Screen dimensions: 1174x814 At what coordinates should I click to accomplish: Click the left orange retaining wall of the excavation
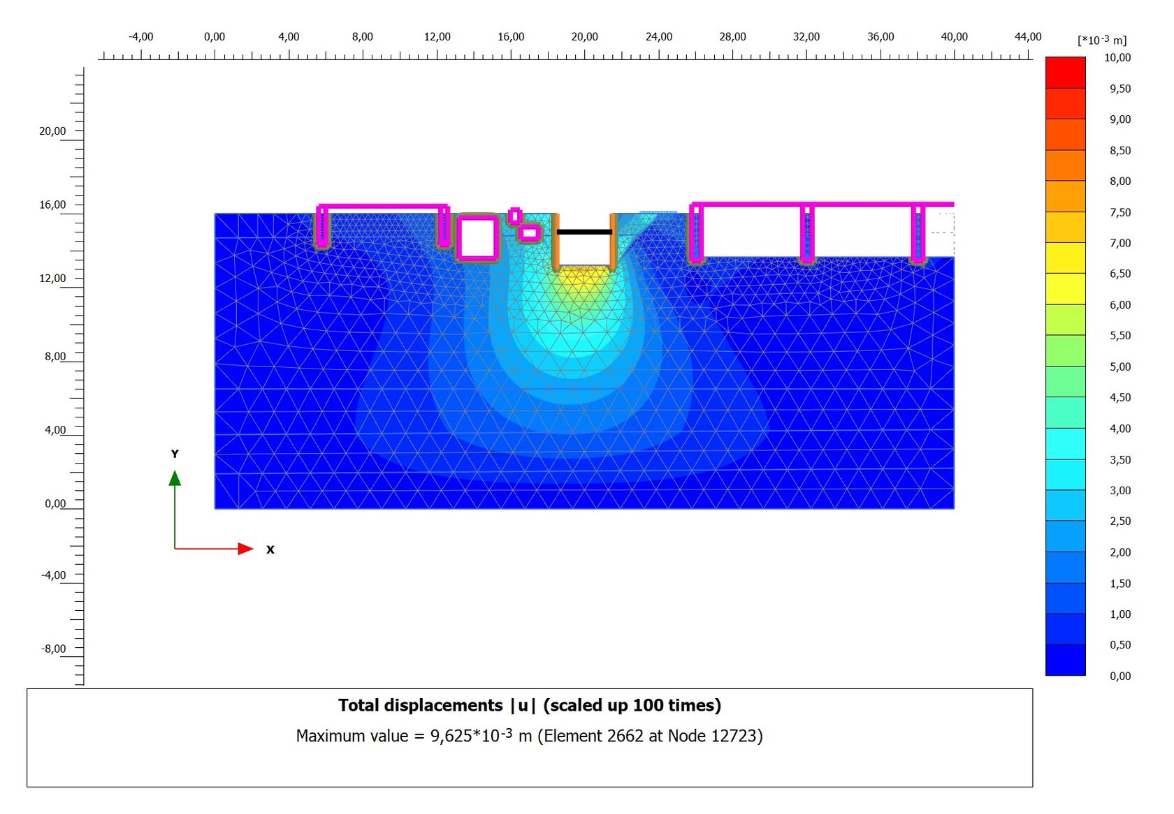point(556,242)
